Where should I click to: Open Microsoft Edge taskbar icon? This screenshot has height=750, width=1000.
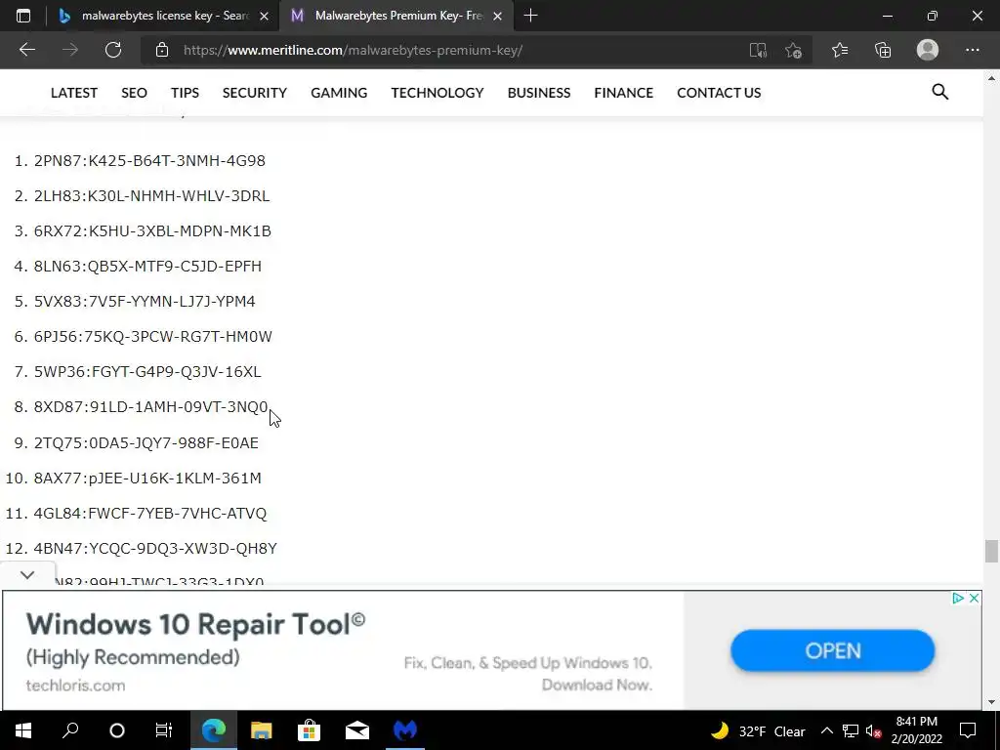(x=214, y=730)
